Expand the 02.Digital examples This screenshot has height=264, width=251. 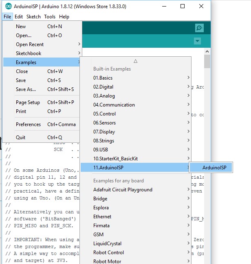click(x=136, y=87)
